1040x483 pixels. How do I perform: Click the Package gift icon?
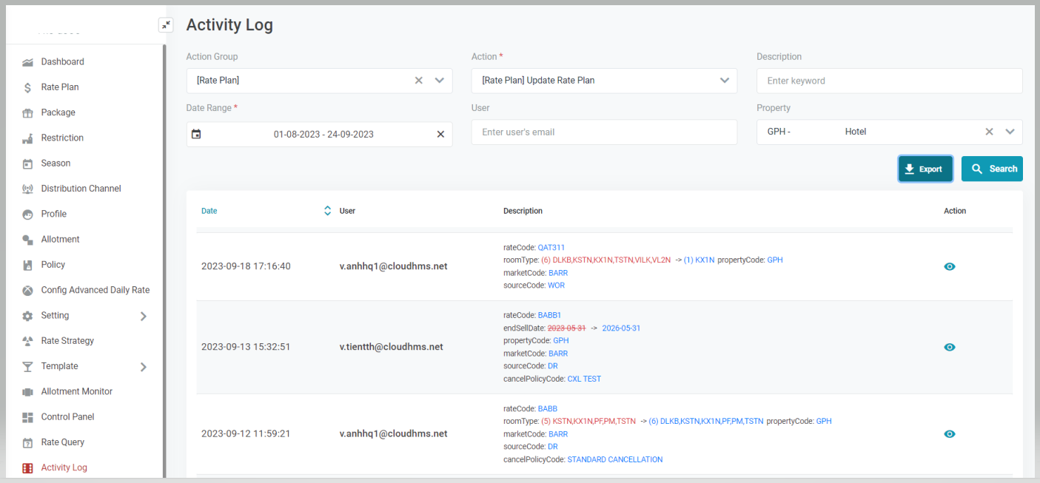(x=27, y=113)
